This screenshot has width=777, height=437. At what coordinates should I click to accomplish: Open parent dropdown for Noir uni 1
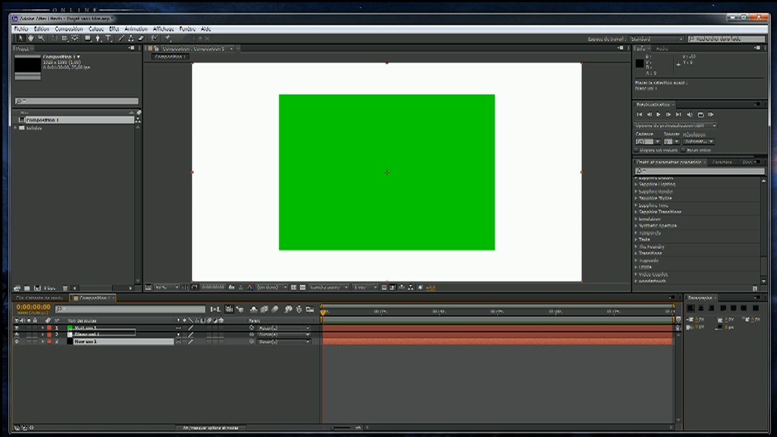click(283, 342)
